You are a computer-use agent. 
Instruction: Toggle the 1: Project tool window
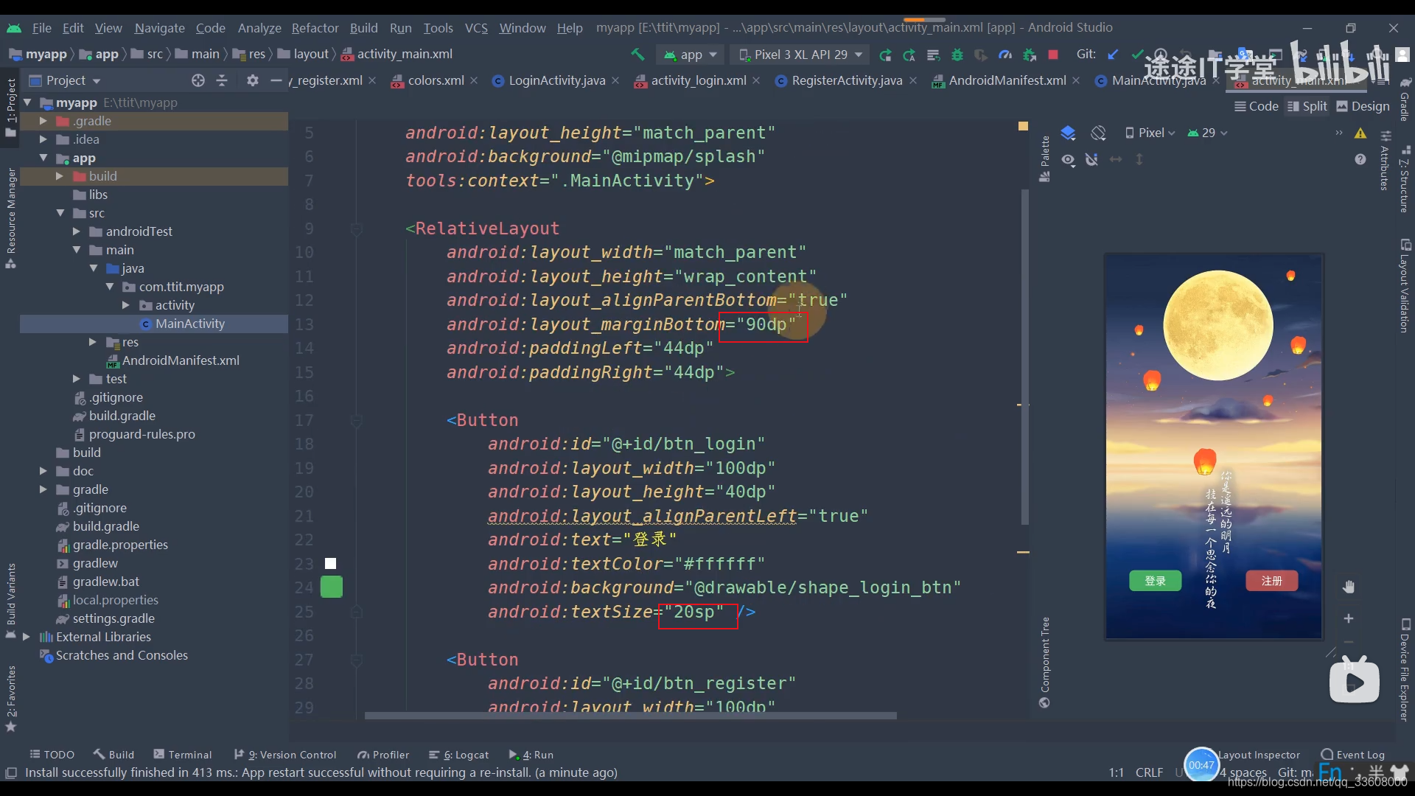(x=10, y=108)
